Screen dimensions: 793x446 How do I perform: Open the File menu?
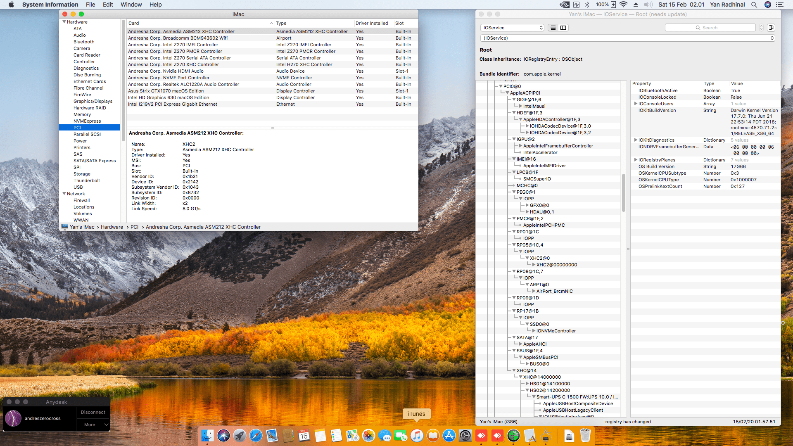coord(90,5)
